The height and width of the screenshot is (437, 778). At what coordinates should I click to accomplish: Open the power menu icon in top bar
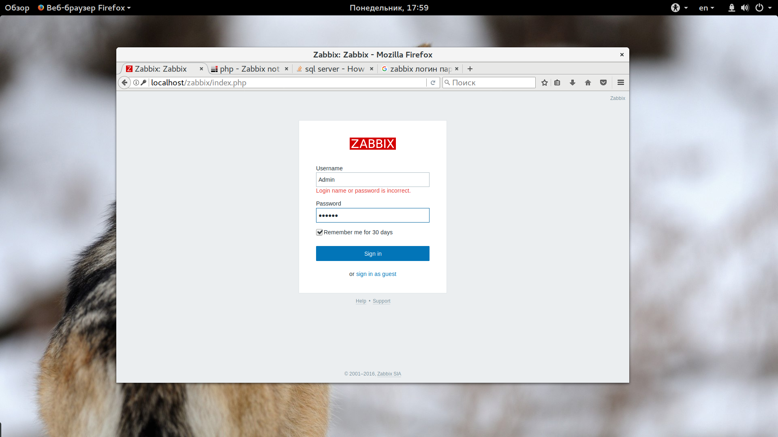759,8
